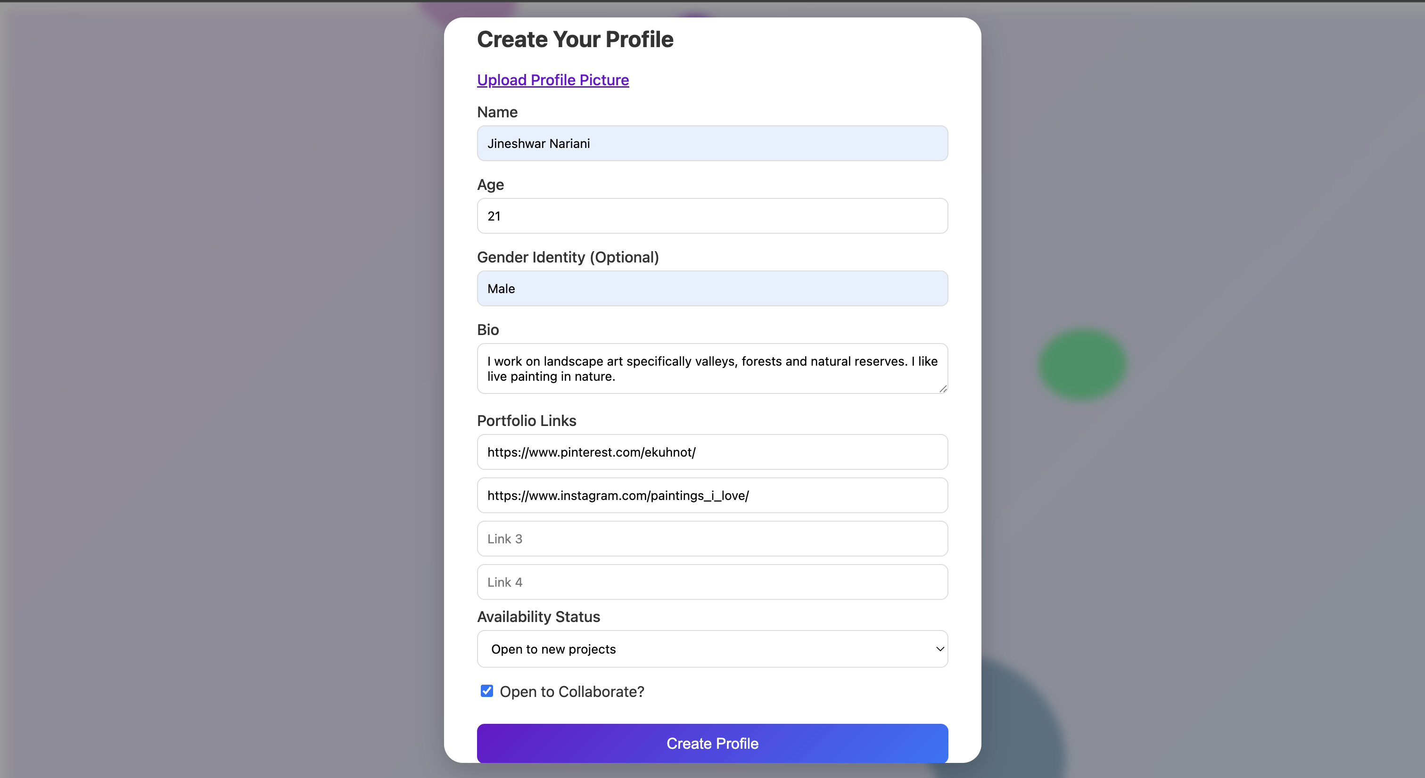Click the "Open to Collaborate?" label text
Viewport: 1425px width, 778px height.
point(572,692)
